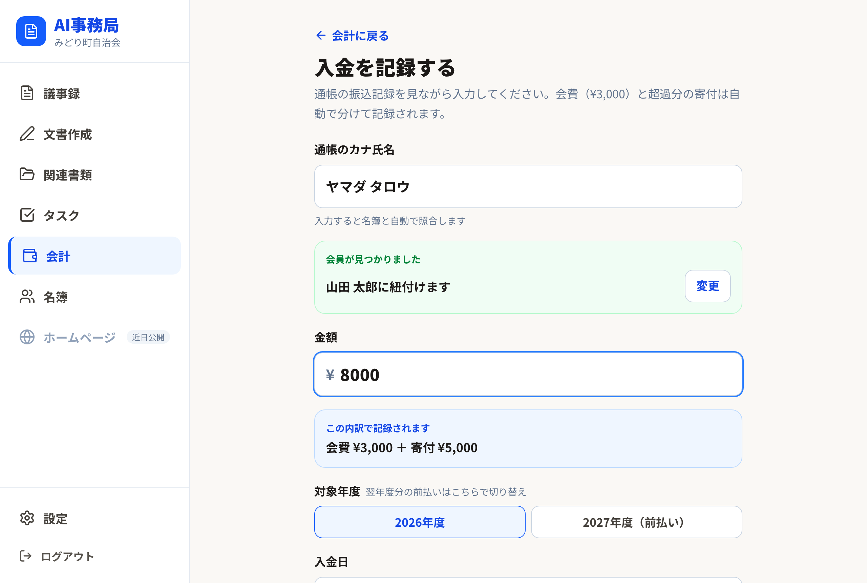This screenshot has width=867, height=583.
Task: Click the 会計 wallet icon
Action: point(30,256)
